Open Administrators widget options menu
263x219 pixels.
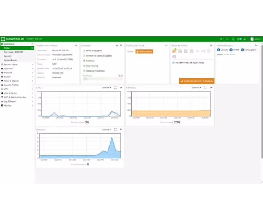coord(256,45)
